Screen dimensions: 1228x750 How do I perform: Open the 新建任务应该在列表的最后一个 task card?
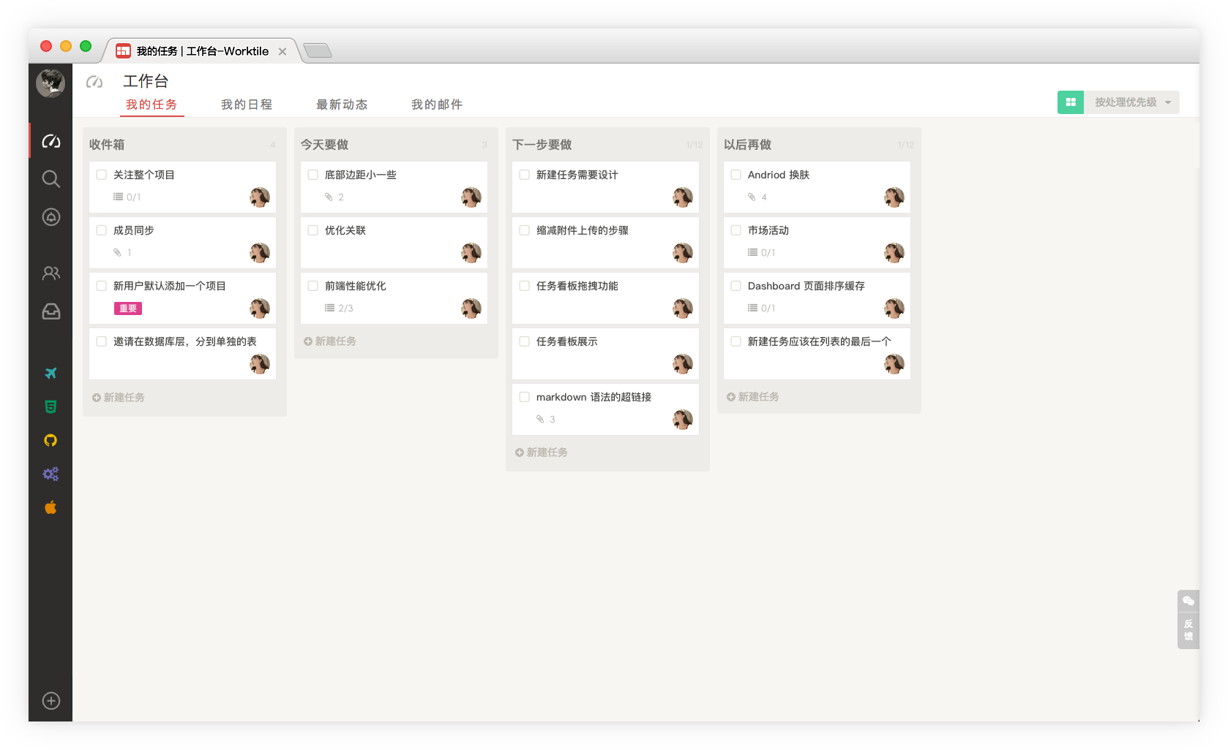817,354
